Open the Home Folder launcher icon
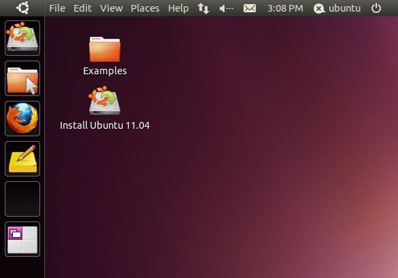The width and height of the screenshot is (398, 278). (22, 78)
